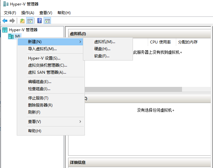
Task: Select 导入虚拟机(M)... menu entry
Action: (x=50, y=49)
